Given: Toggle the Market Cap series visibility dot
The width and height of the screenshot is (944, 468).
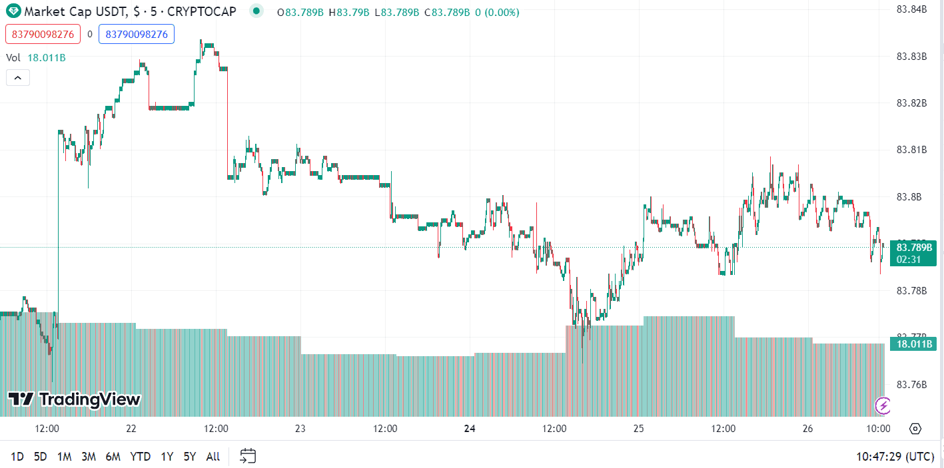Looking at the screenshot, I should pos(256,11).
